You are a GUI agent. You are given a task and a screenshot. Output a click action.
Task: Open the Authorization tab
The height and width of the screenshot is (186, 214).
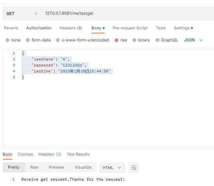pyautogui.click(x=39, y=28)
